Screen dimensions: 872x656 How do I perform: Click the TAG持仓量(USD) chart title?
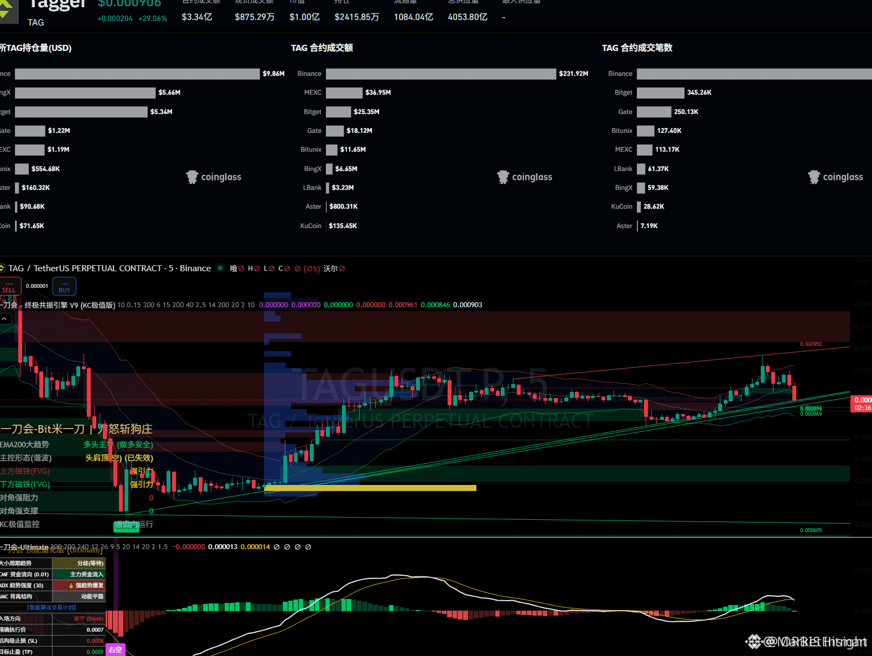(x=36, y=48)
